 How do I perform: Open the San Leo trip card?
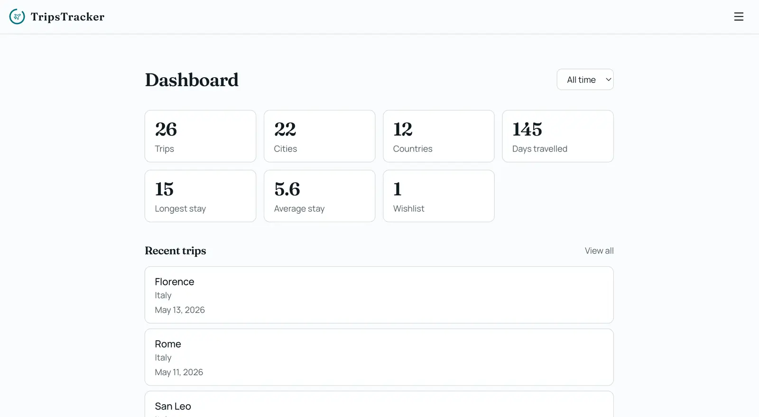coord(379,404)
